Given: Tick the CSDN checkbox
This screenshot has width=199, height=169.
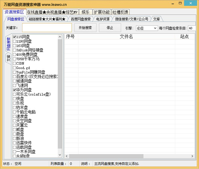Looking at the screenshot, I should coord(14,63).
